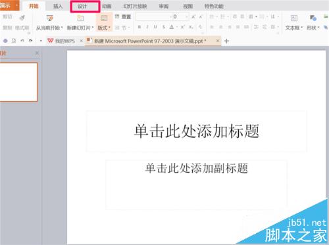The image size is (329, 245).
Task: Click the 重置 reset button
Action: [x=123, y=16]
